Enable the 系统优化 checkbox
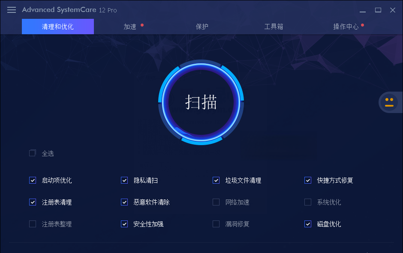Screen dimensions: 403x253 (x=308, y=202)
